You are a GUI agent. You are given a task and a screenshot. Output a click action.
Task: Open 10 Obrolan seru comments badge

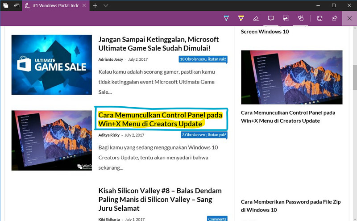click(203, 59)
